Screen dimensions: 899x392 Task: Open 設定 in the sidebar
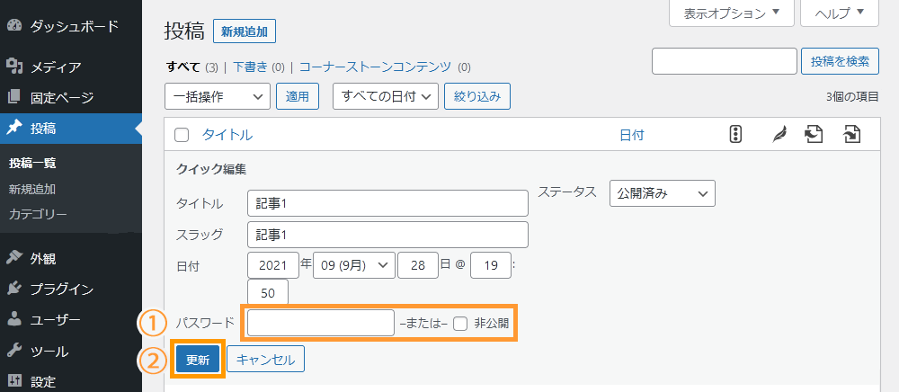pyautogui.click(x=43, y=382)
